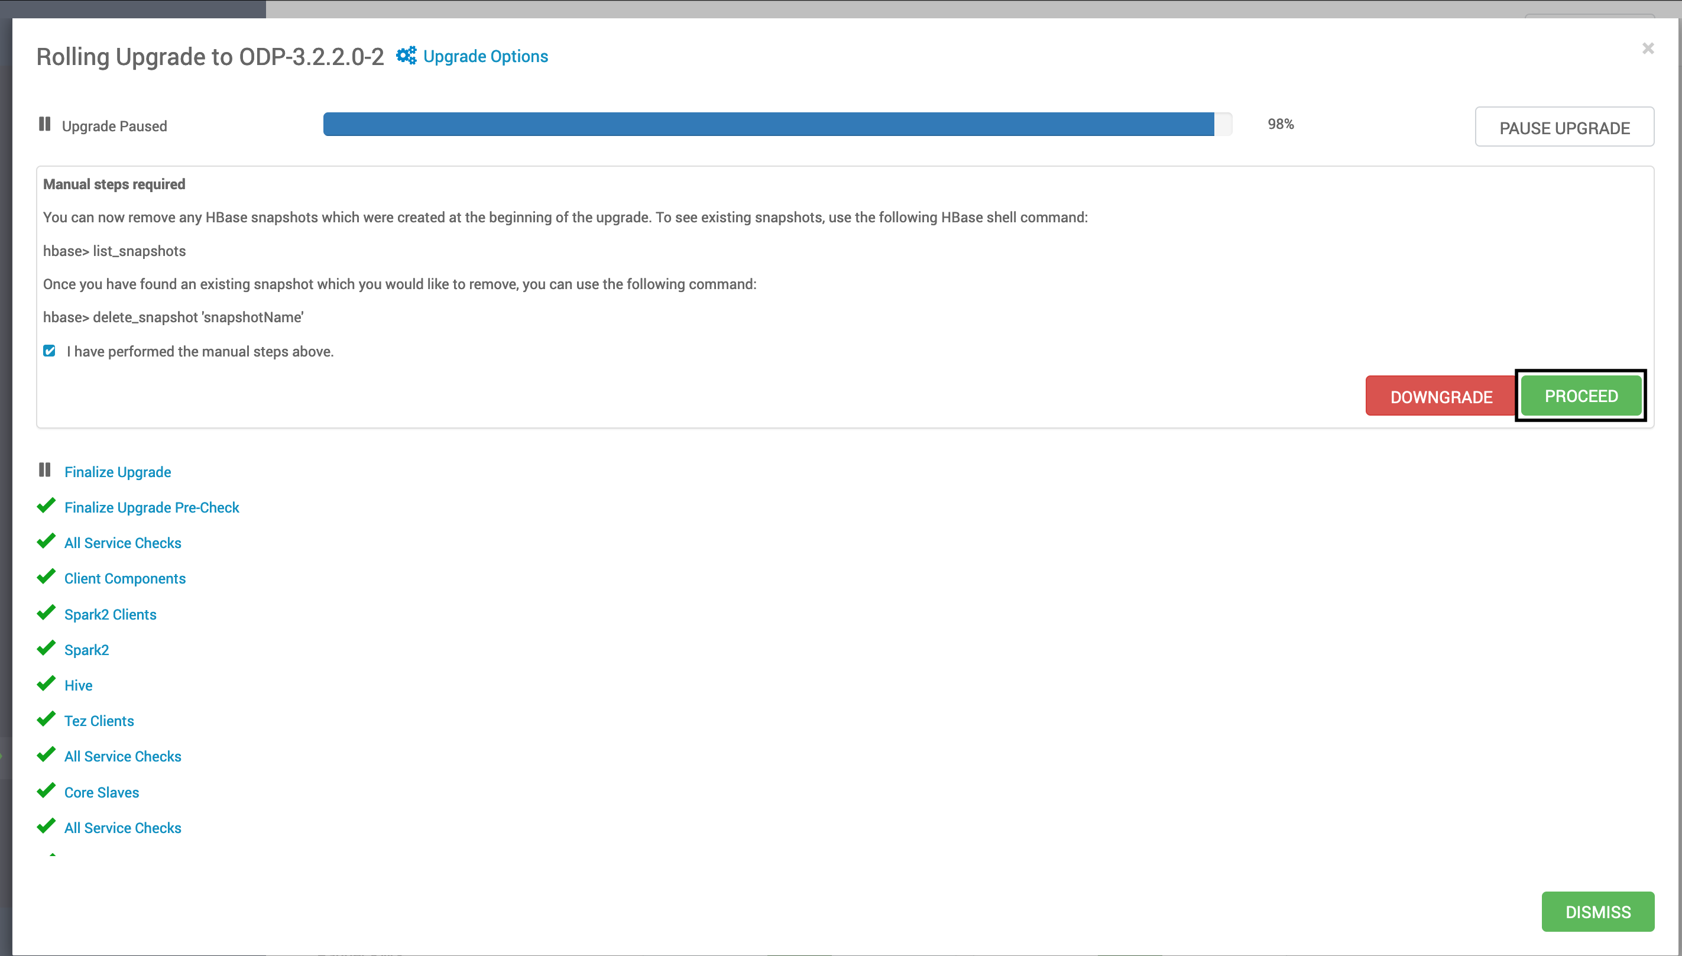Click the delete_snapshot 'snapshotName' command text
1682x956 pixels.
173,317
